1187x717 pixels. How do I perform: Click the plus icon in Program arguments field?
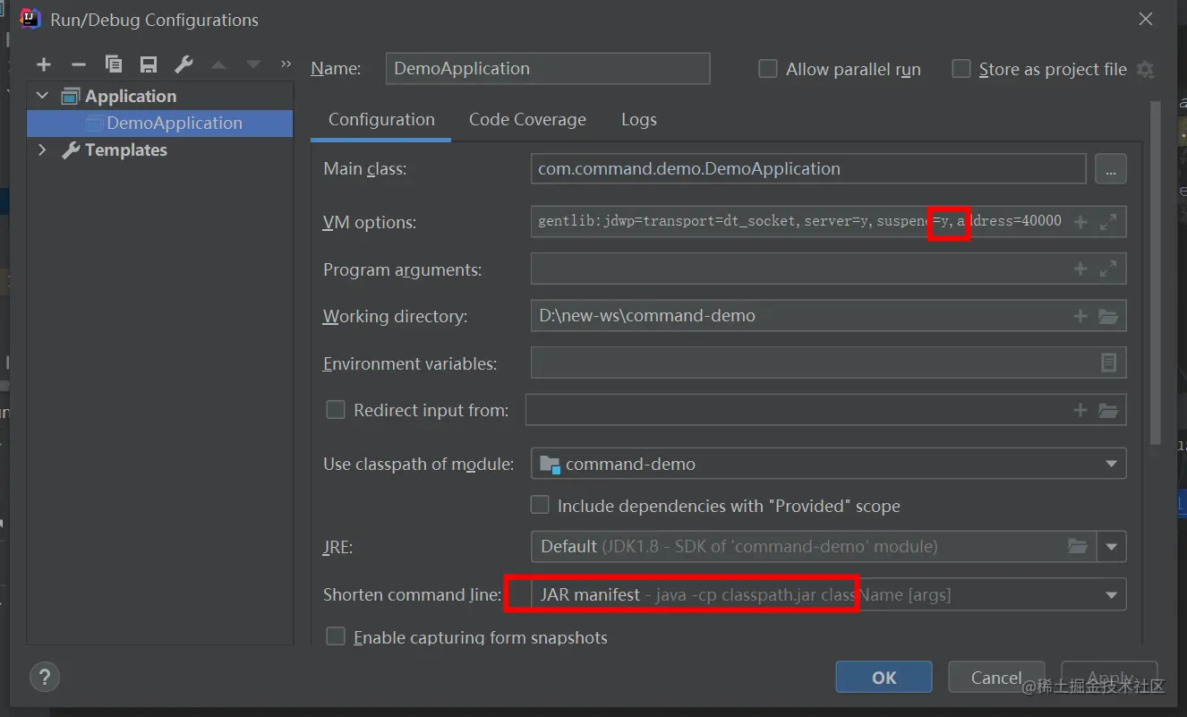pos(1080,269)
